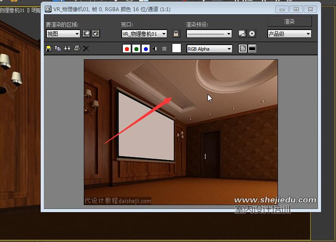Click the Save Image disk icon
Viewport: 336px width, 242px height.
49,48
